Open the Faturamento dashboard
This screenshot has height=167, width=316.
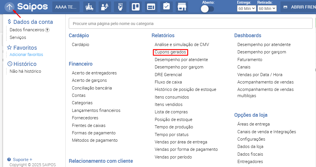pyautogui.click(x=250, y=60)
